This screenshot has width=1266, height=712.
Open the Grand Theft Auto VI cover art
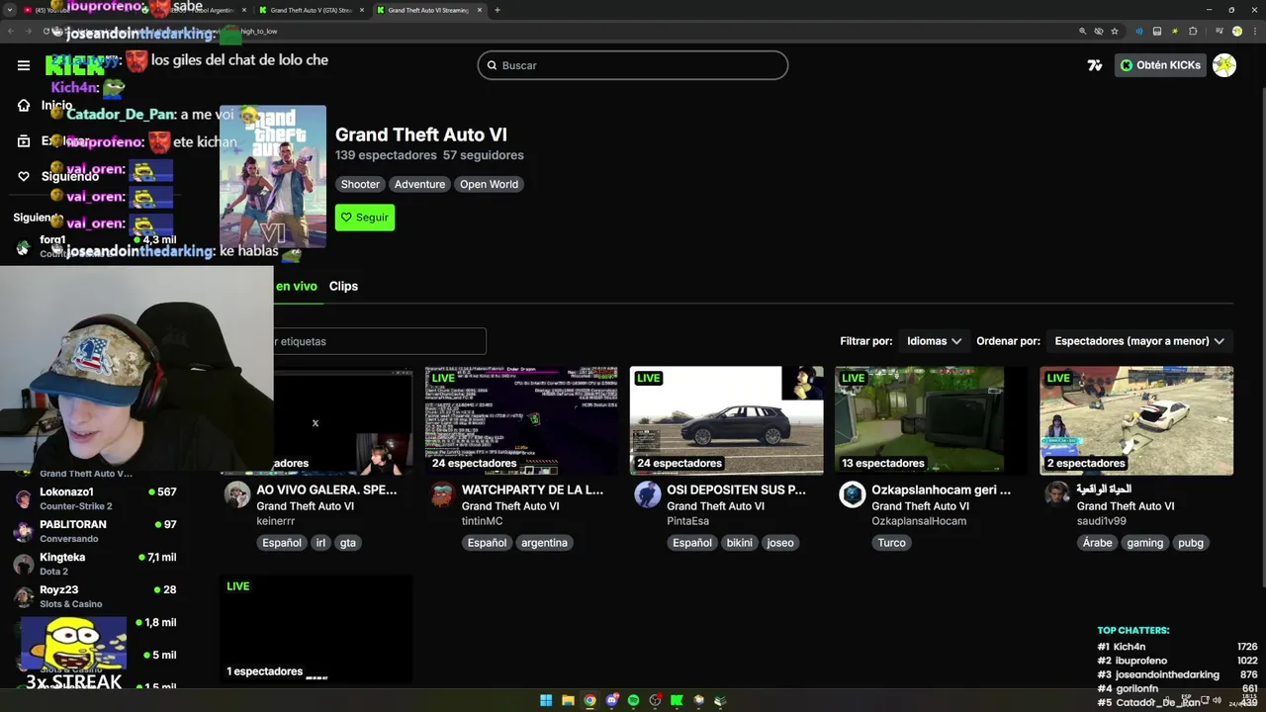[273, 176]
